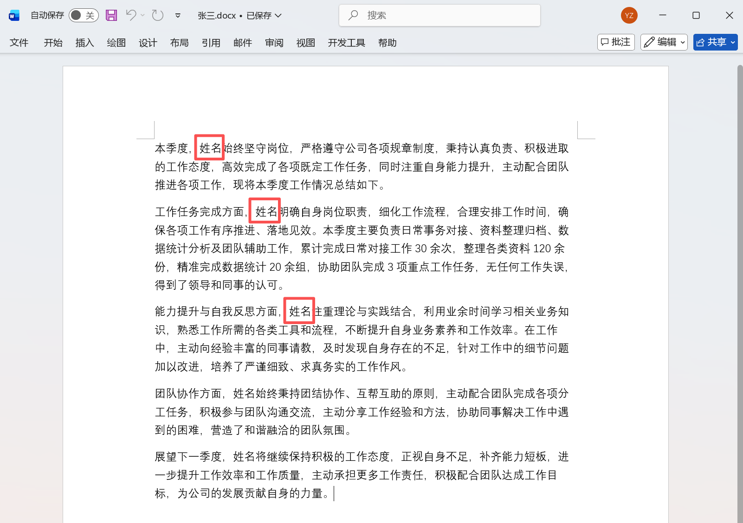
Task: Click the Save icon in title bar
Action: tap(111, 15)
